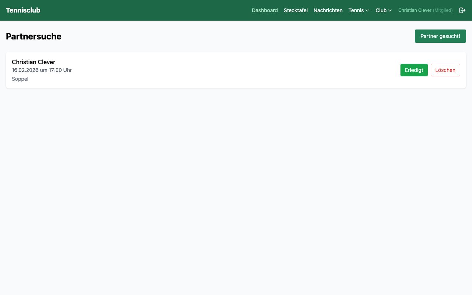Open Nachrichten from the navigation bar
The height and width of the screenshot is (295, 472).
(328, 10)
